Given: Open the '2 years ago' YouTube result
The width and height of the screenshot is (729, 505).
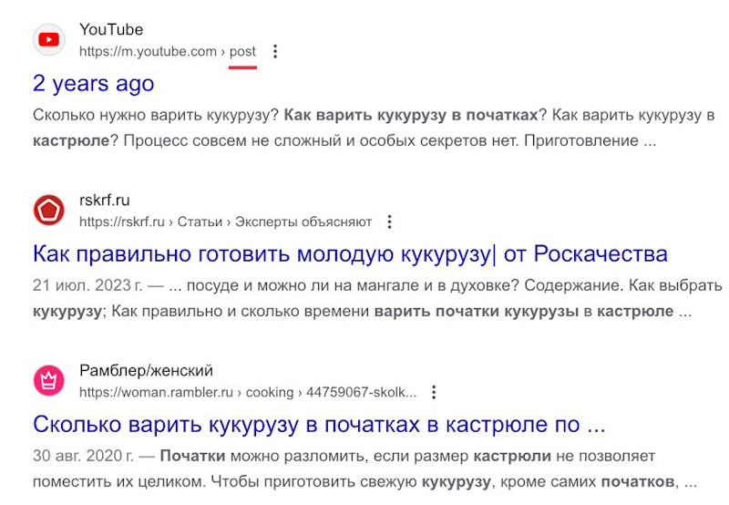Looking at the screenshot, I should tap(94, 84).
